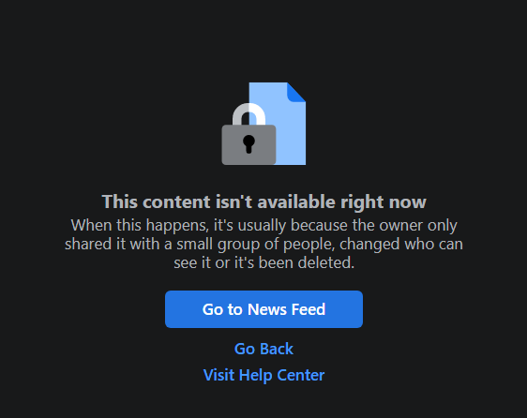The image size is (527, 418).
Task: Click the word "Help" in bottom link
Action: click(x=255, y=375)
